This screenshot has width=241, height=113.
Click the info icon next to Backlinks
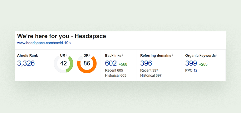(x=122, y=55)
